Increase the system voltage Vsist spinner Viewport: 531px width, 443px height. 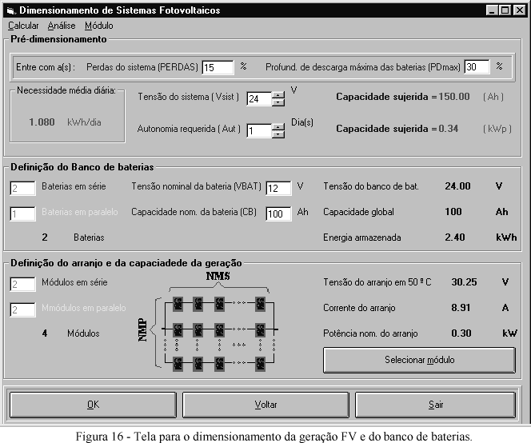pos(278,94)
